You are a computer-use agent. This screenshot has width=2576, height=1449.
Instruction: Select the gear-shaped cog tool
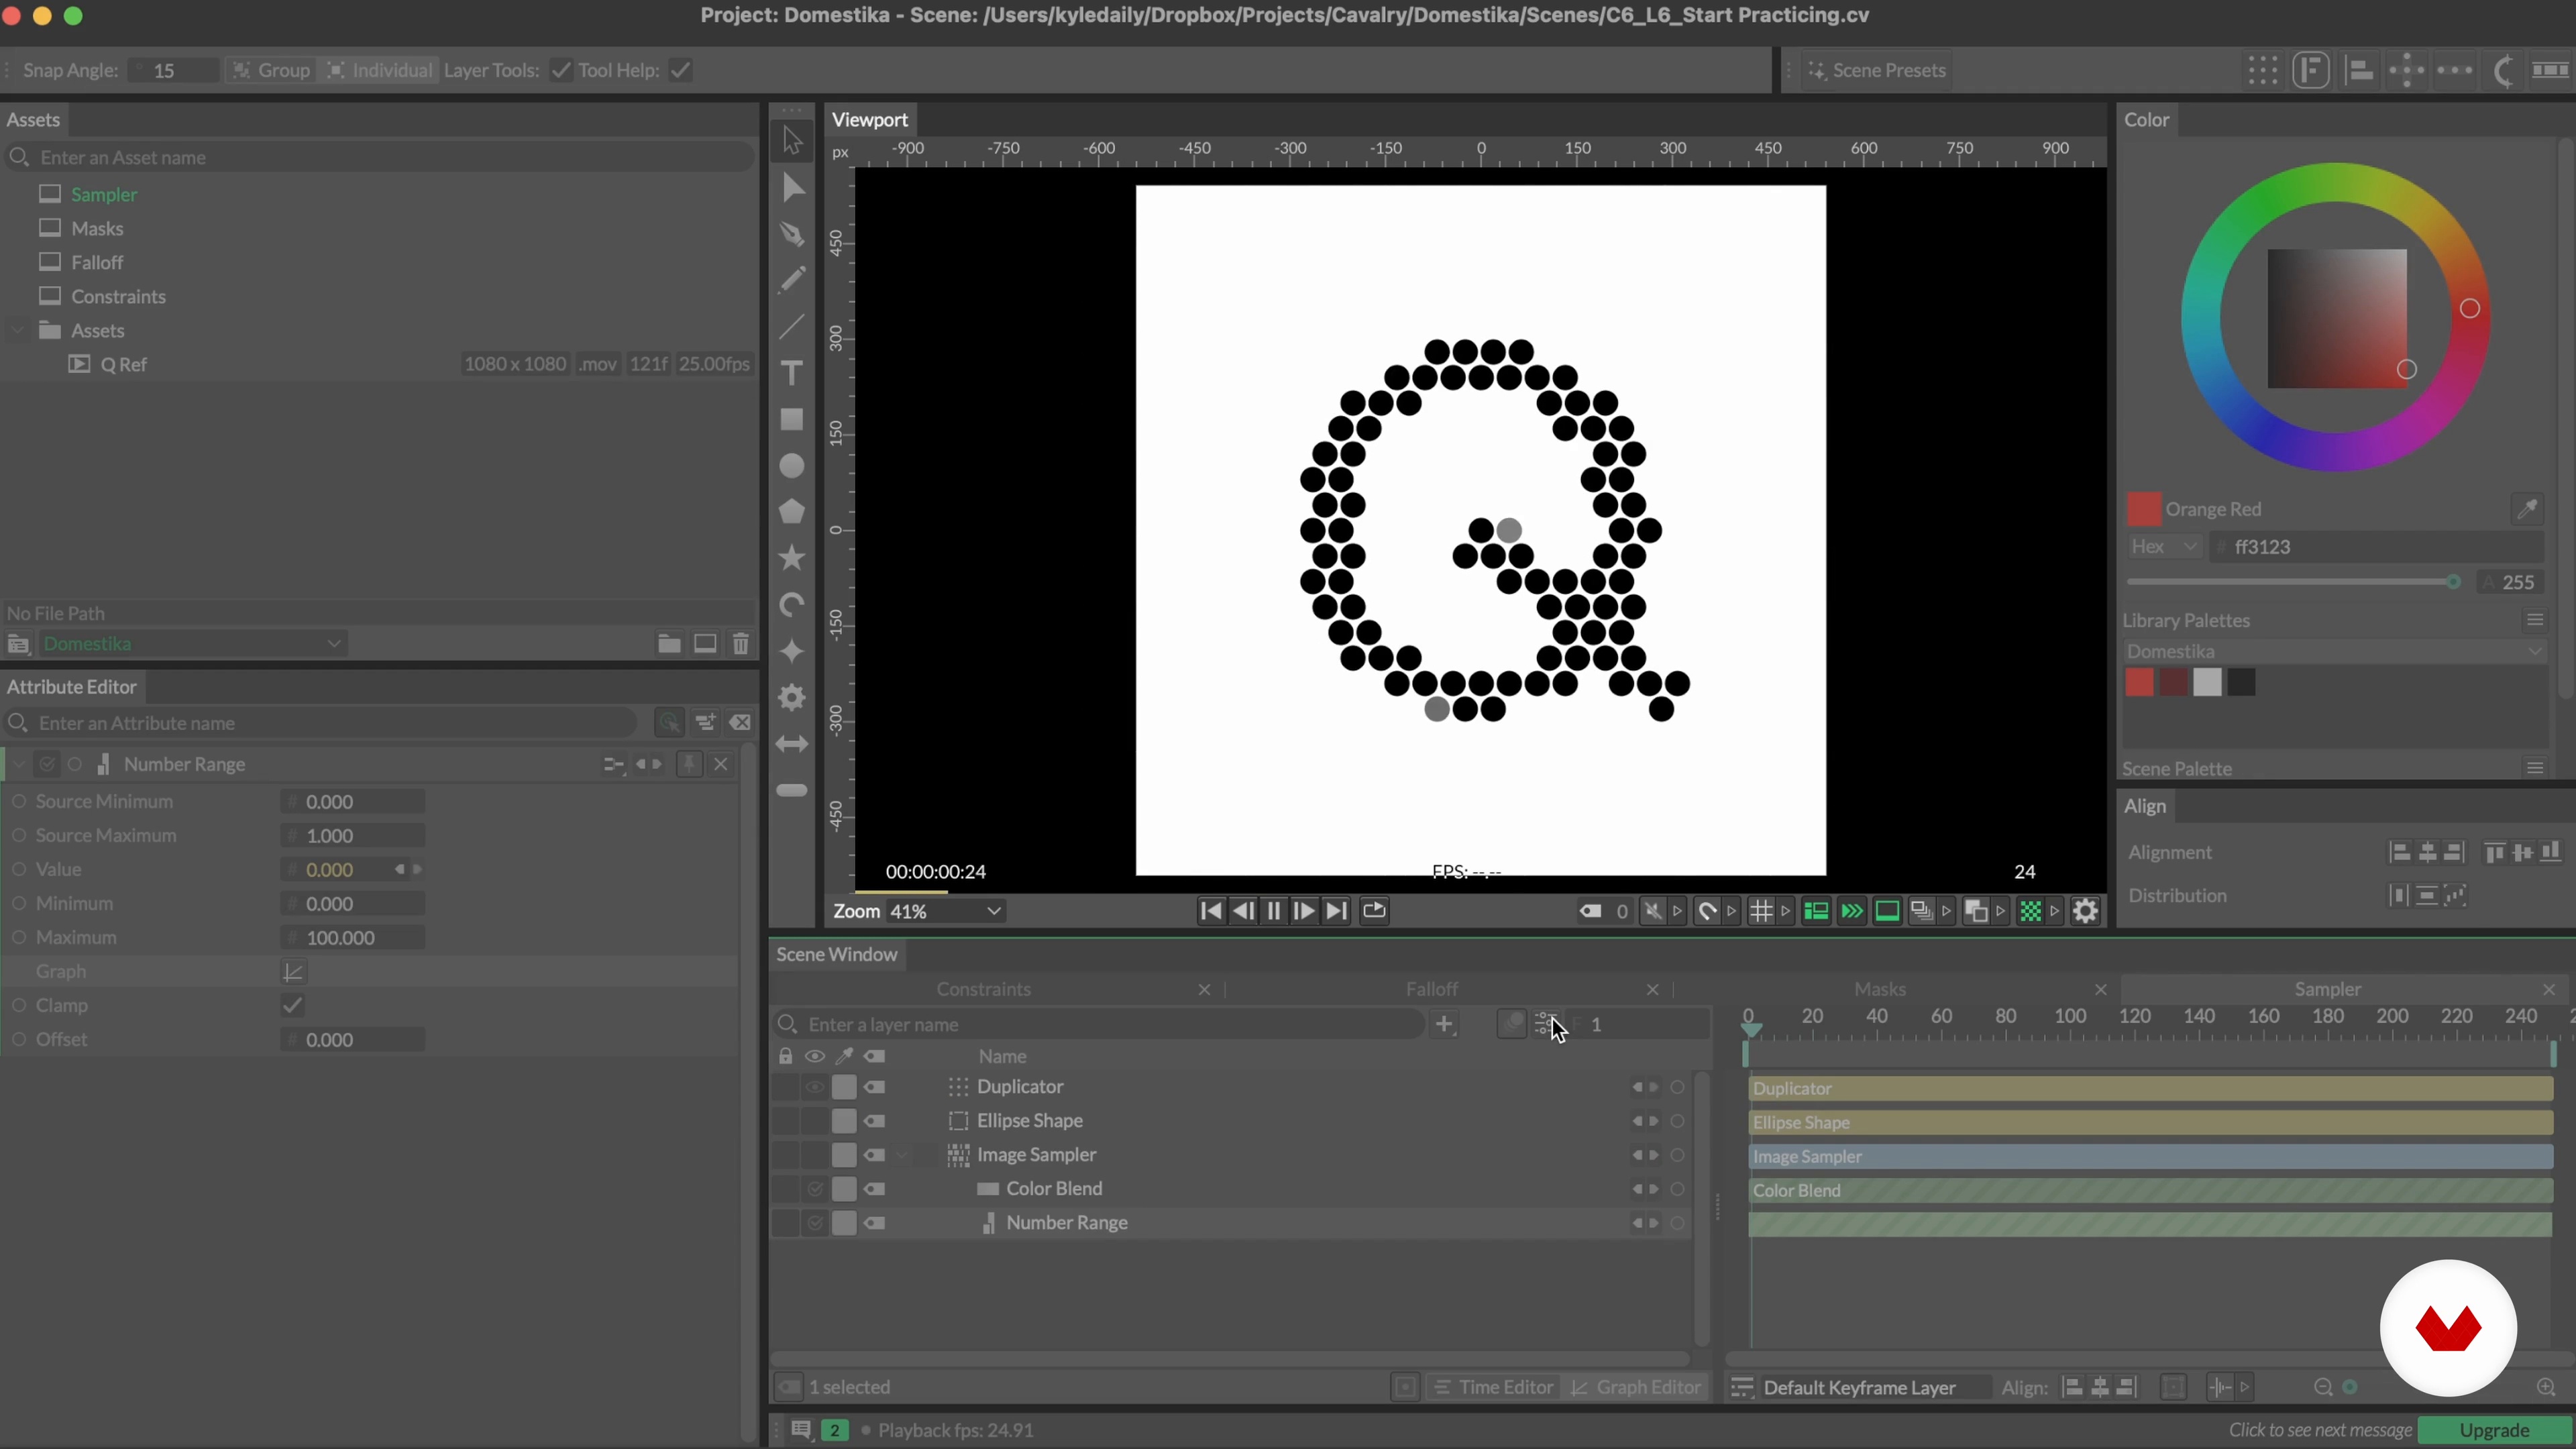(x=792, y=697)
